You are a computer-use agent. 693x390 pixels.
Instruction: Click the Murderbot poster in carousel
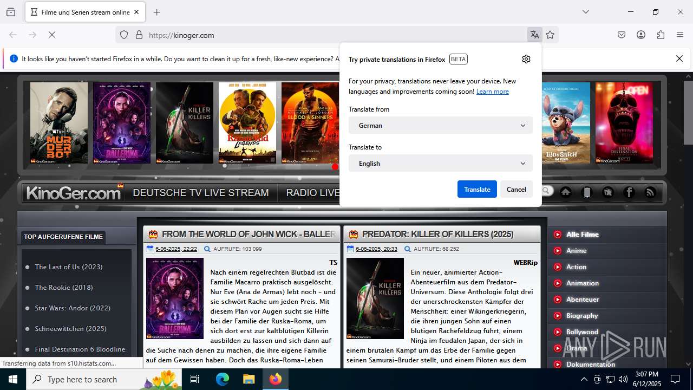[59, 123]
